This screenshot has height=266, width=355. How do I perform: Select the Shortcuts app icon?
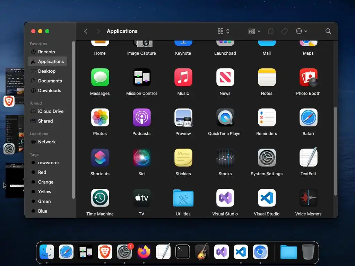tap(100, 158)
